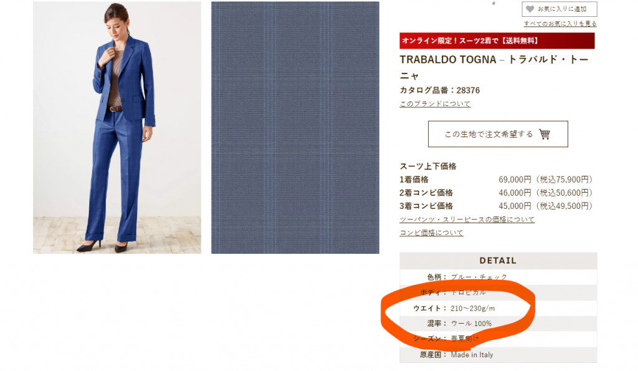The image size is (638, 371).
Task: Click the DETAIL section header
Action: (x=498, y=261)
